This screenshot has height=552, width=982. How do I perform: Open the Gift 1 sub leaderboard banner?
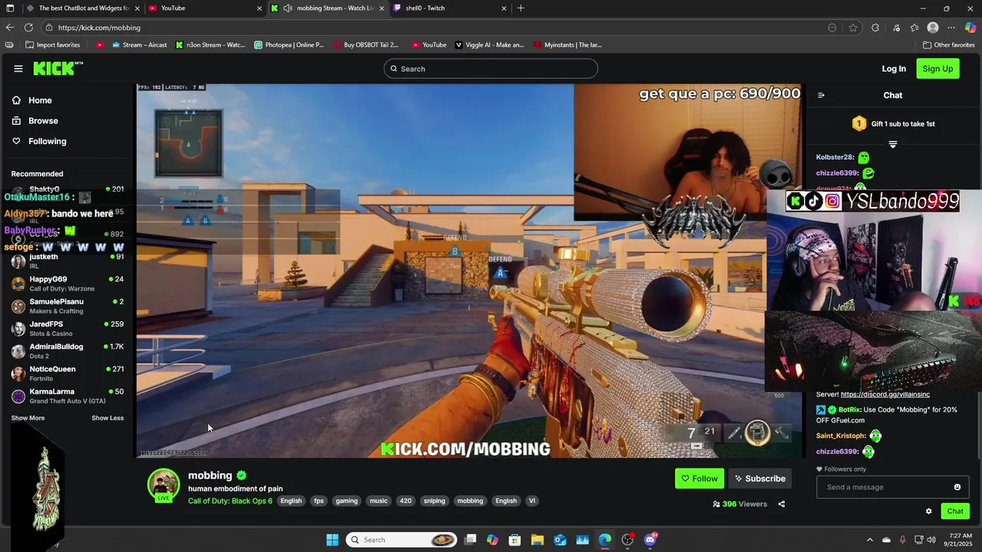893,123
